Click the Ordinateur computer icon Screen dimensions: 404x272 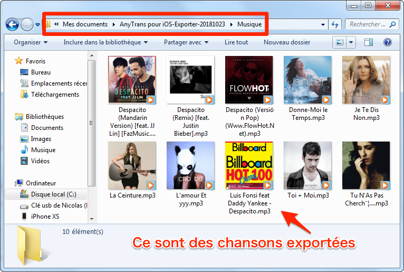[x=18, y=183]
